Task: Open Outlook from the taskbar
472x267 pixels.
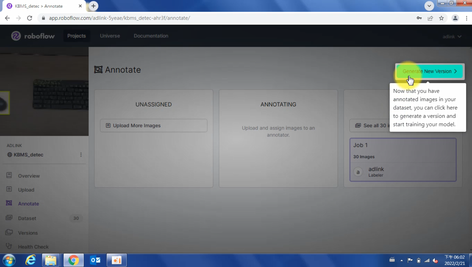Action: click(95, 260)
